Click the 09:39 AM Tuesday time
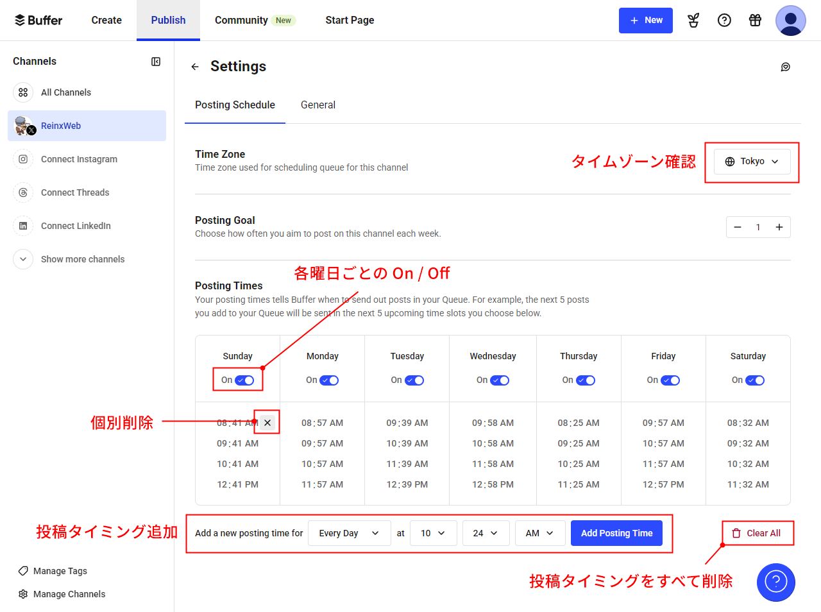Screen dimensions: 821x612 coord(407,423)
